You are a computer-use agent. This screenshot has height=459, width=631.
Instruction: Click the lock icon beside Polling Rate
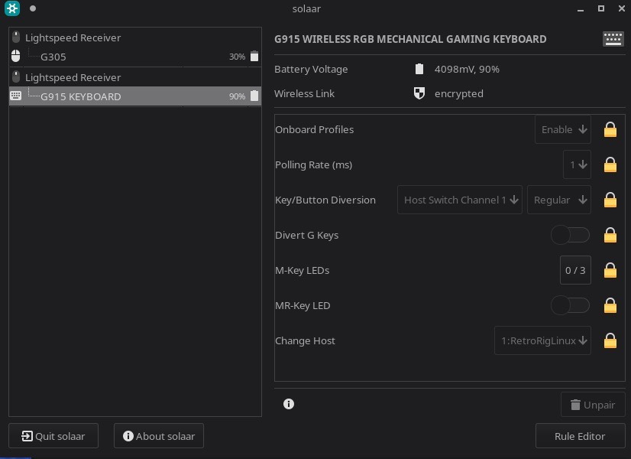click(610, 164)
